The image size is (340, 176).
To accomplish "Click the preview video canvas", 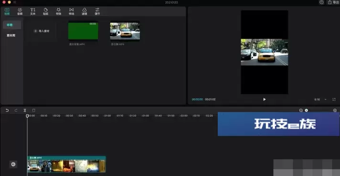I will point(265,52).
